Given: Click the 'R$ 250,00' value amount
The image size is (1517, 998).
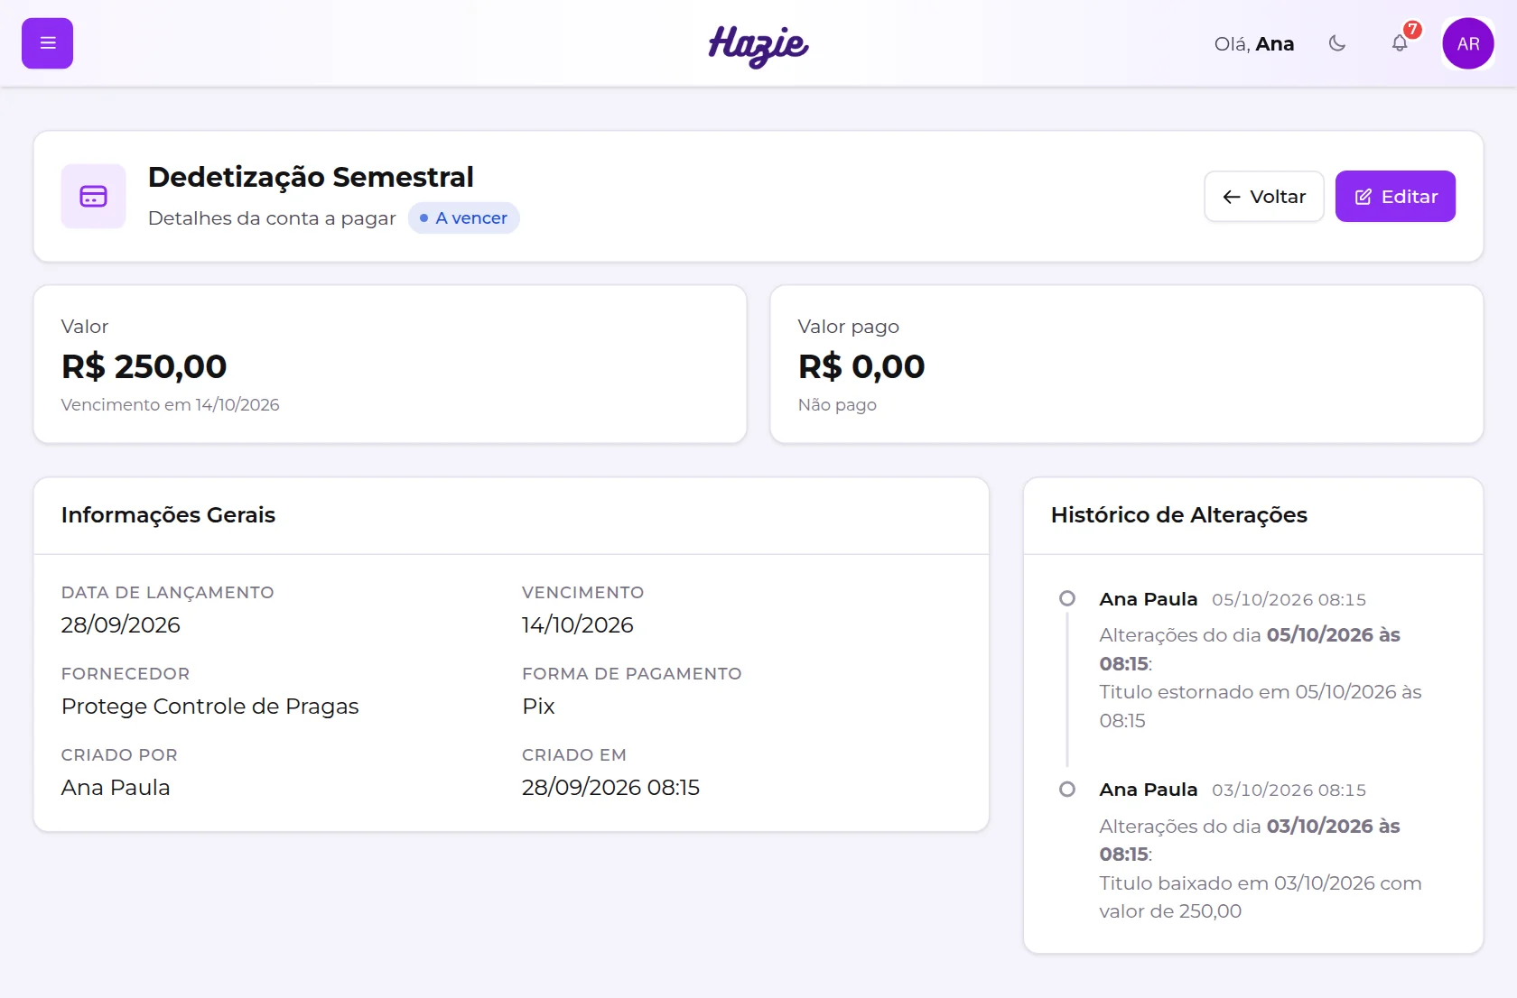Looking at the screenshot, I should click(x=144, y=366).
